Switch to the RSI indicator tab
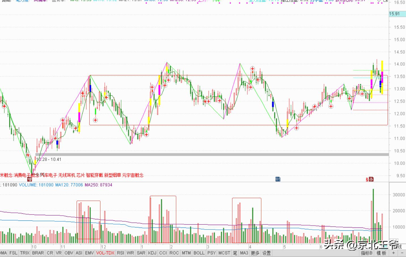 [x=121, y=253]
